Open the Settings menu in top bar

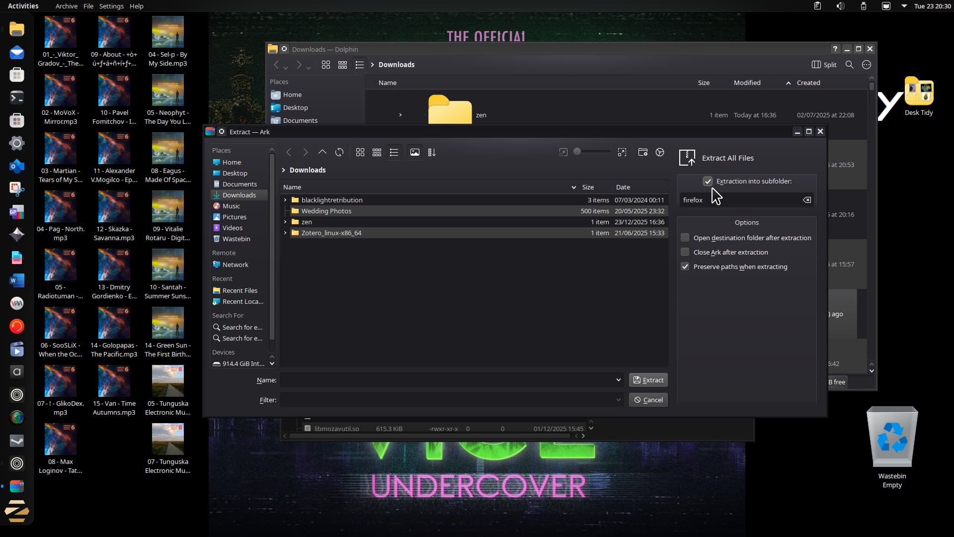click(111, 6)
